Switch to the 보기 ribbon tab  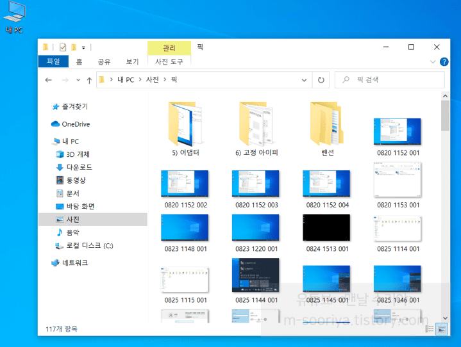point(132,61)
